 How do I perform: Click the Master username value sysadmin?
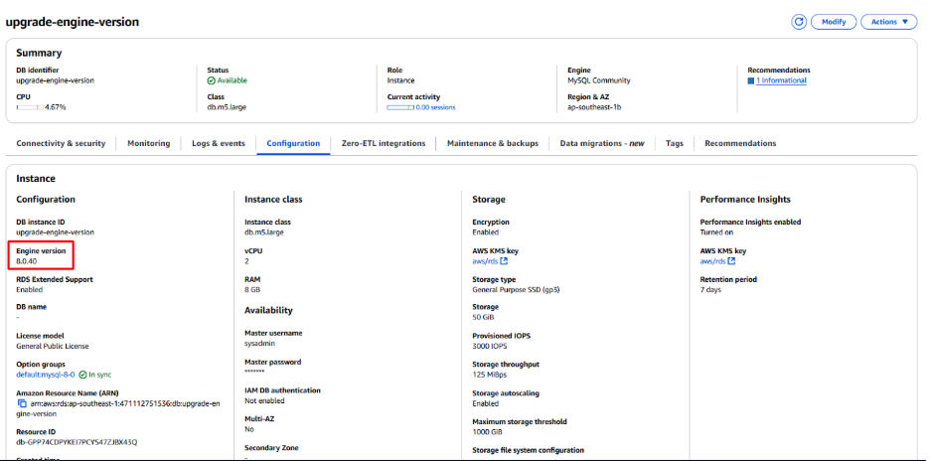tap(259, 344)
